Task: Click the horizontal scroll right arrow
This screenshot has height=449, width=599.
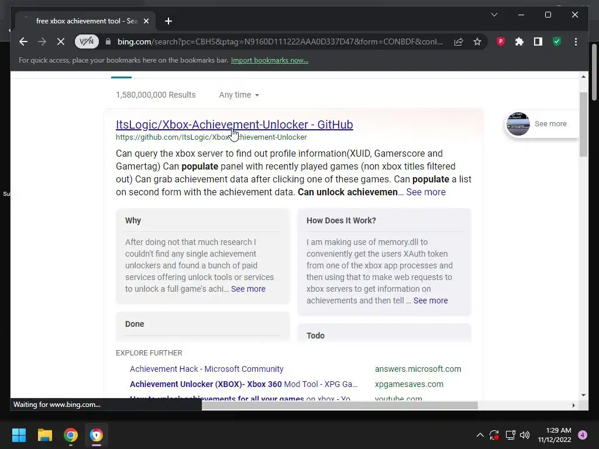Action: tap(573, 405)
